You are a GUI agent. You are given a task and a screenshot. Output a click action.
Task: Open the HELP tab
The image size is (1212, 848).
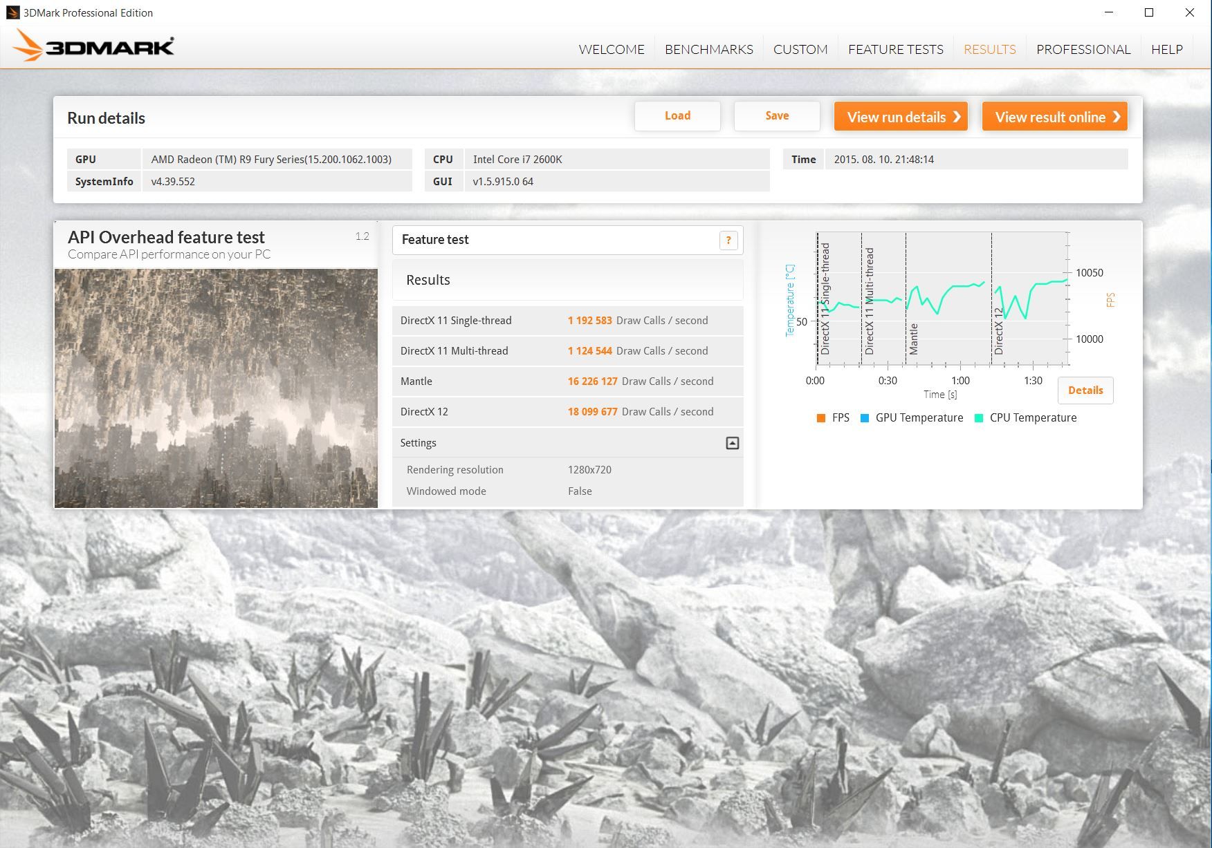pos(1167,50)
